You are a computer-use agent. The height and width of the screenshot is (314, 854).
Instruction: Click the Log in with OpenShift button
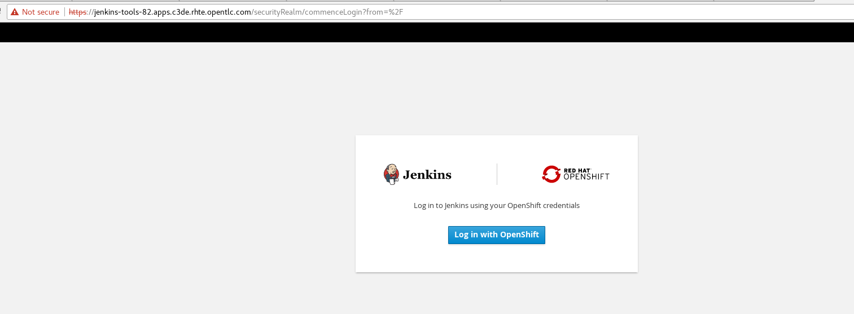point(497,235)
